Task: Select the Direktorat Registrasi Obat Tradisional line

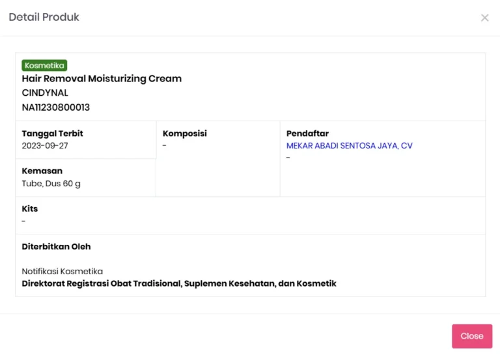Action: [179, 283]
